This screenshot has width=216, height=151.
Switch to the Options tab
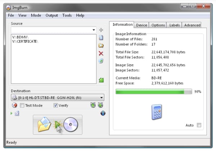click(158, 25)
